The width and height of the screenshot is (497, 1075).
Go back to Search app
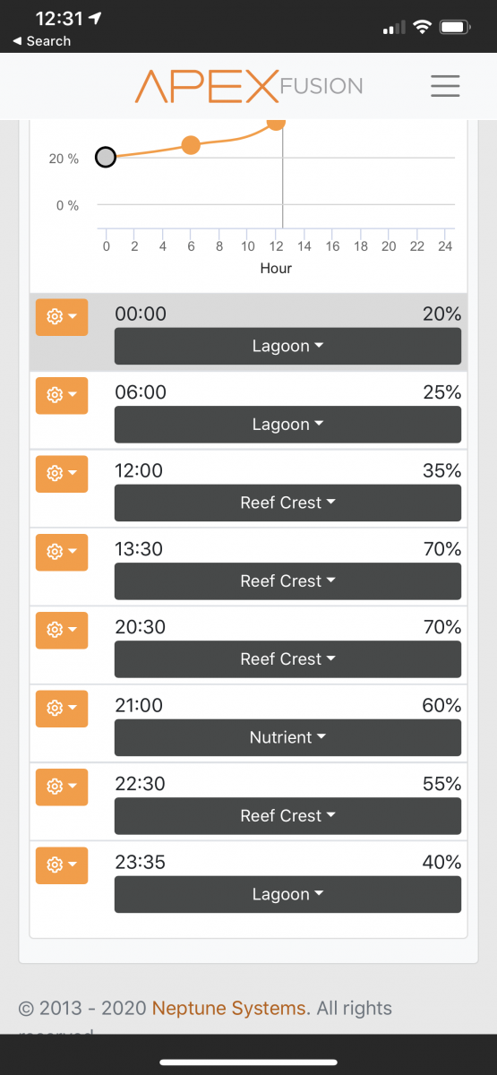(41, 41)
